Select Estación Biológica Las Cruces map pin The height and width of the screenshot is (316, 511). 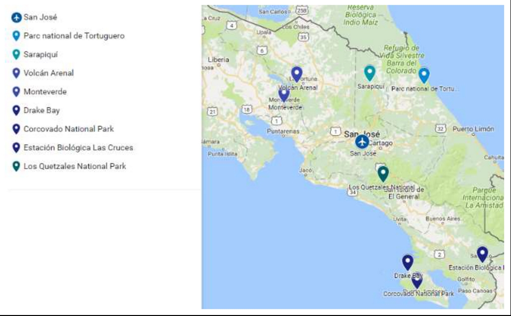coord(482,254)
